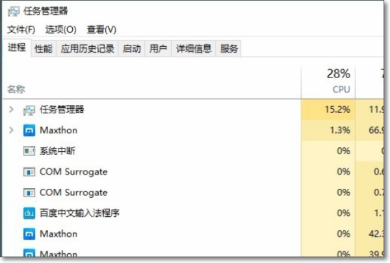Go to the 详细信息 tab
The image size is (390, 263).
(x=194, y=49)
